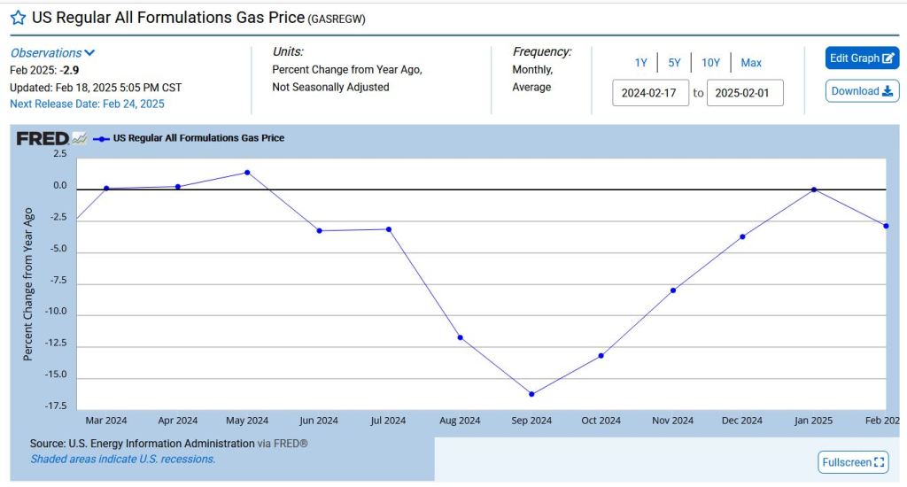The image size is (907, 487).
Task: Select the 1Y time range
Action: [640, 63]
